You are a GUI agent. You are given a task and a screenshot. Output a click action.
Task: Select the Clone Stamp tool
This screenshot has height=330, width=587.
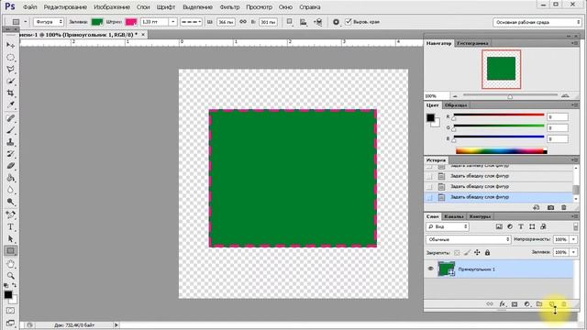click(10, 142)
